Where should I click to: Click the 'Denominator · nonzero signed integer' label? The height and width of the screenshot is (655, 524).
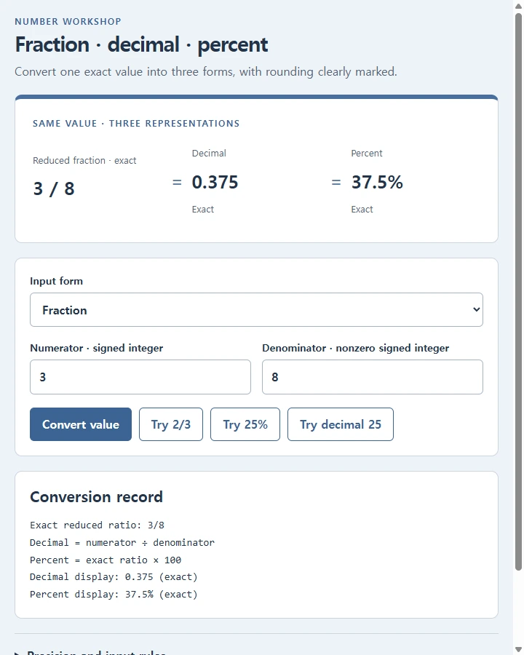[356, 348]
